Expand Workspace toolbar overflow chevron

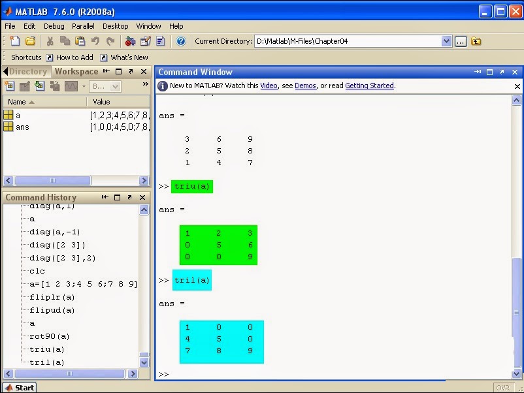click(x=145, y=84)
